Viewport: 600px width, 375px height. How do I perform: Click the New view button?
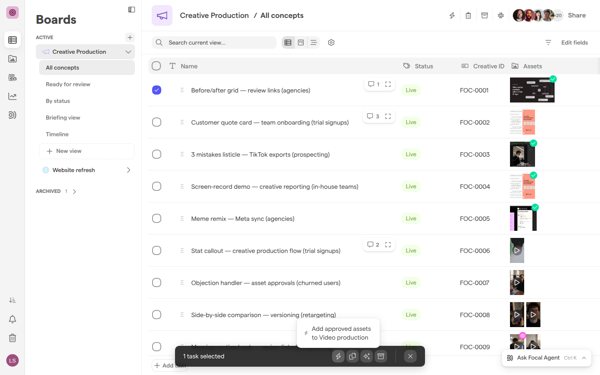[x=87, y=151]
